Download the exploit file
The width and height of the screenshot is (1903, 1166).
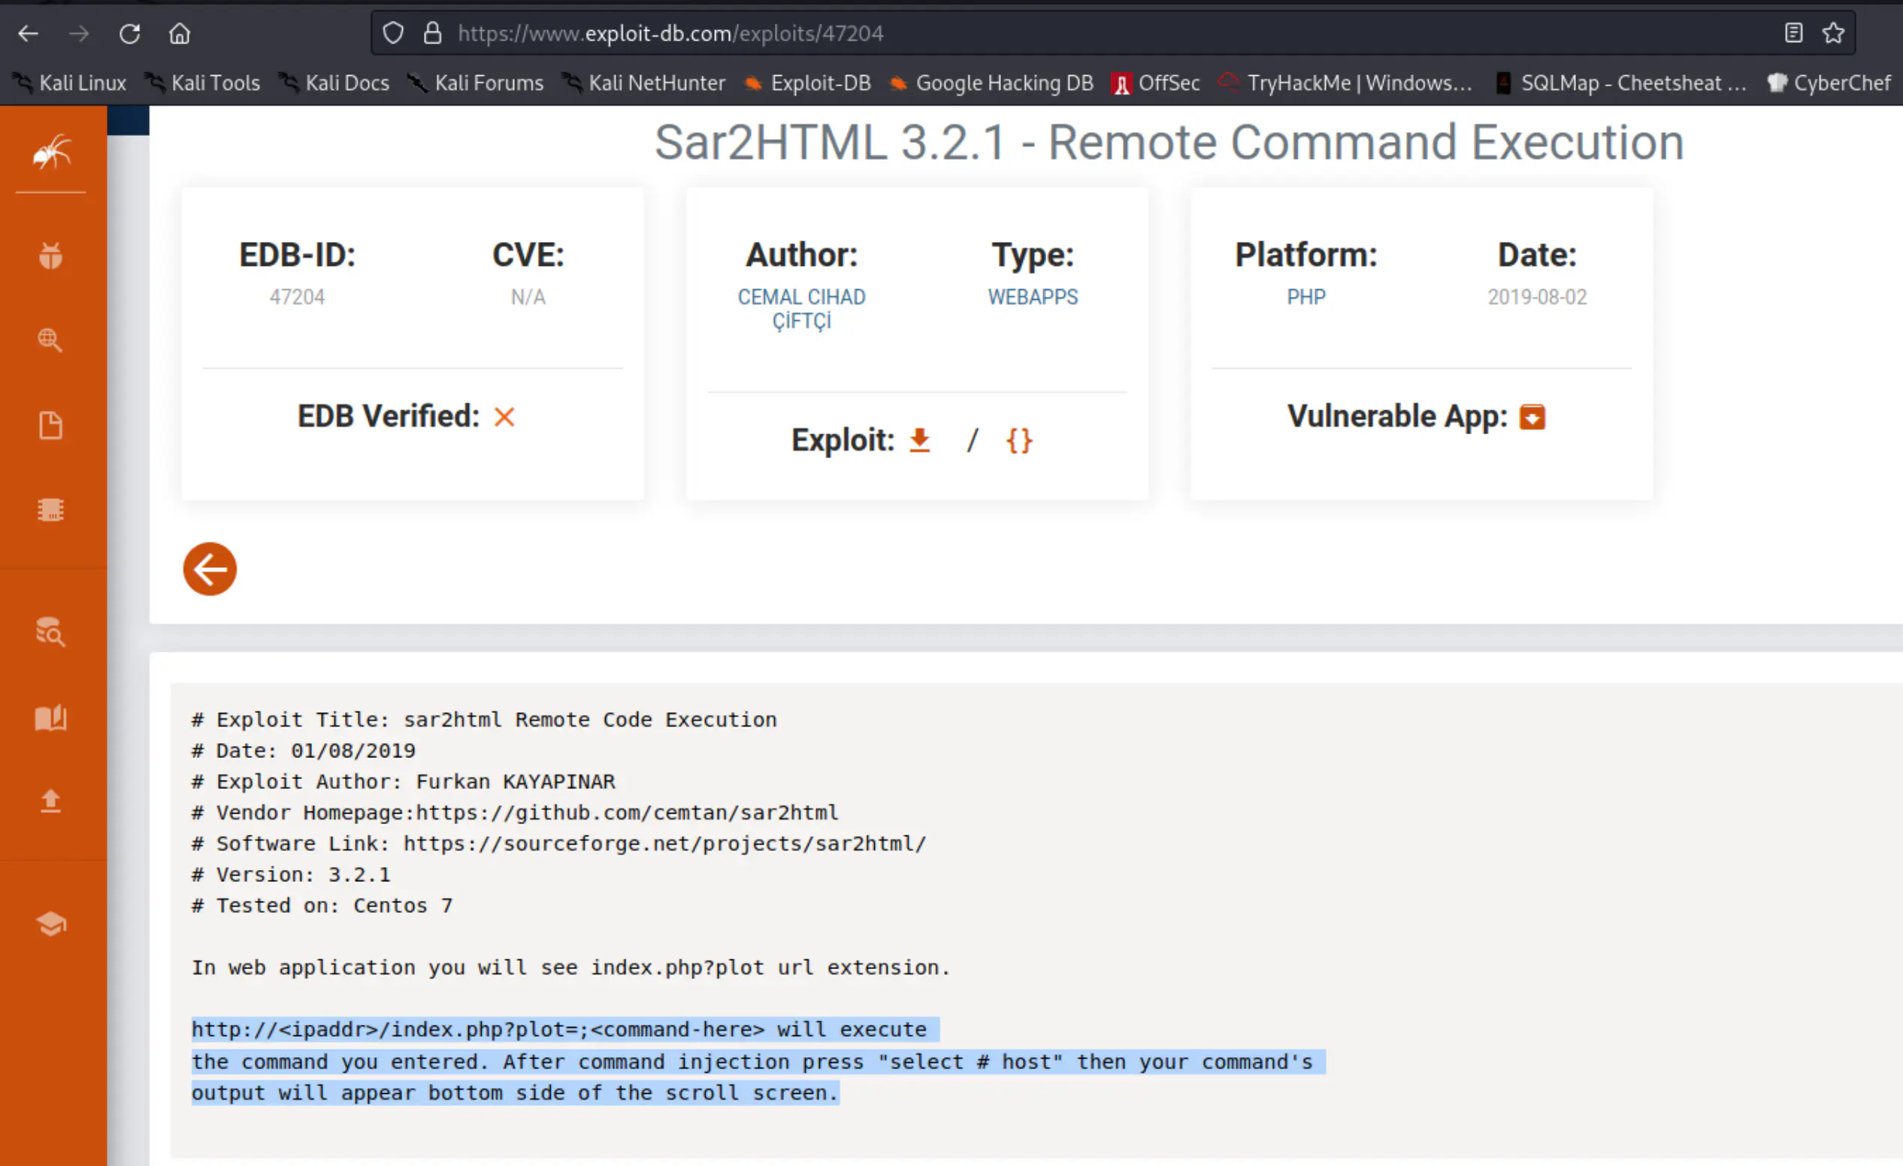919,440
